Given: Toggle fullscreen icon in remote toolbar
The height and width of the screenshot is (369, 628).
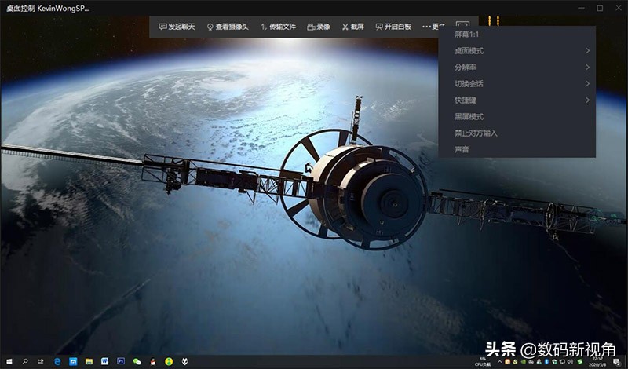Looking at the screenshot, I should (x=462, y=24).
